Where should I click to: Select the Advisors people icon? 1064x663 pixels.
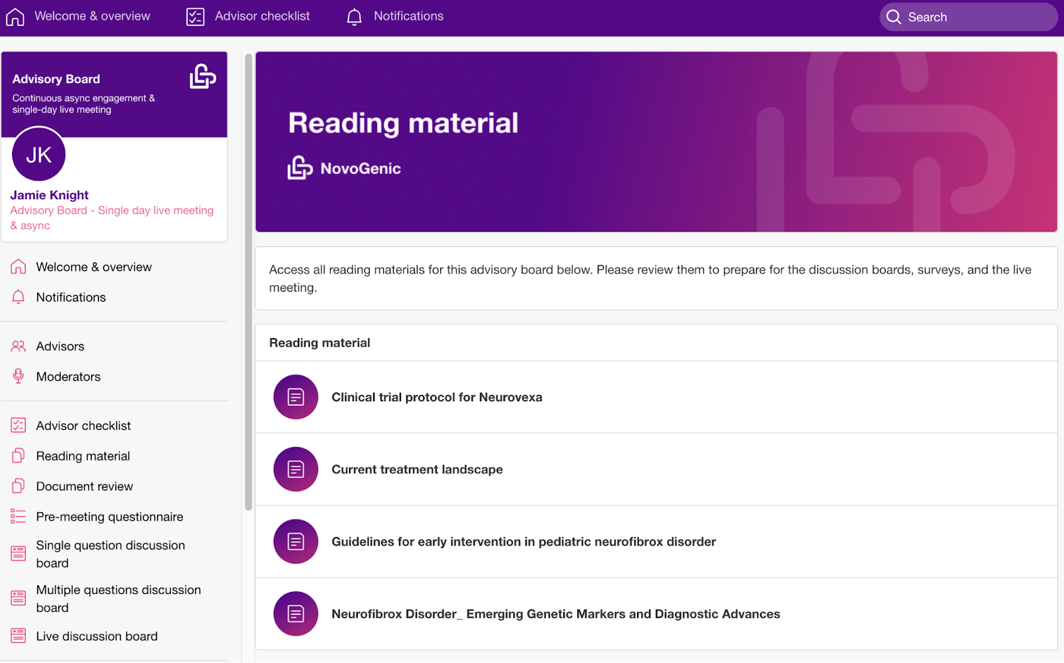[x=19, y=346]
